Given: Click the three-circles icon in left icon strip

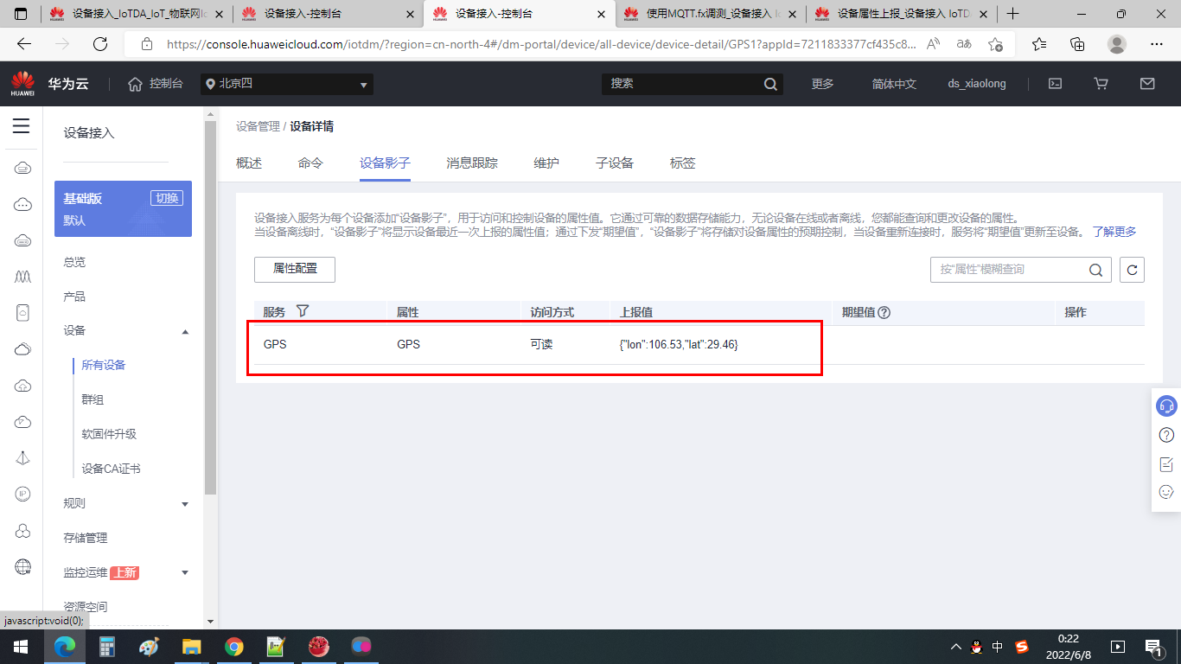Looking at the screenshot, I should point(23,530).
